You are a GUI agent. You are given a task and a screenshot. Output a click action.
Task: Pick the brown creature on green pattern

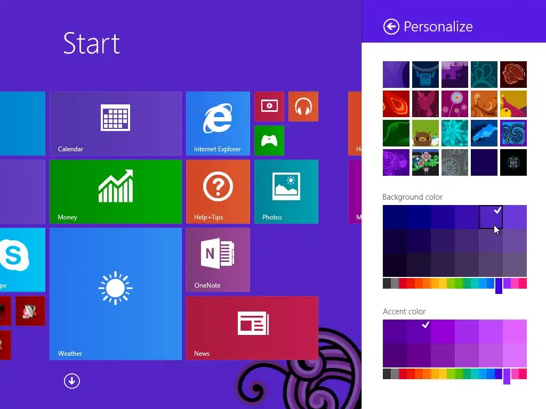coord(425,133)
